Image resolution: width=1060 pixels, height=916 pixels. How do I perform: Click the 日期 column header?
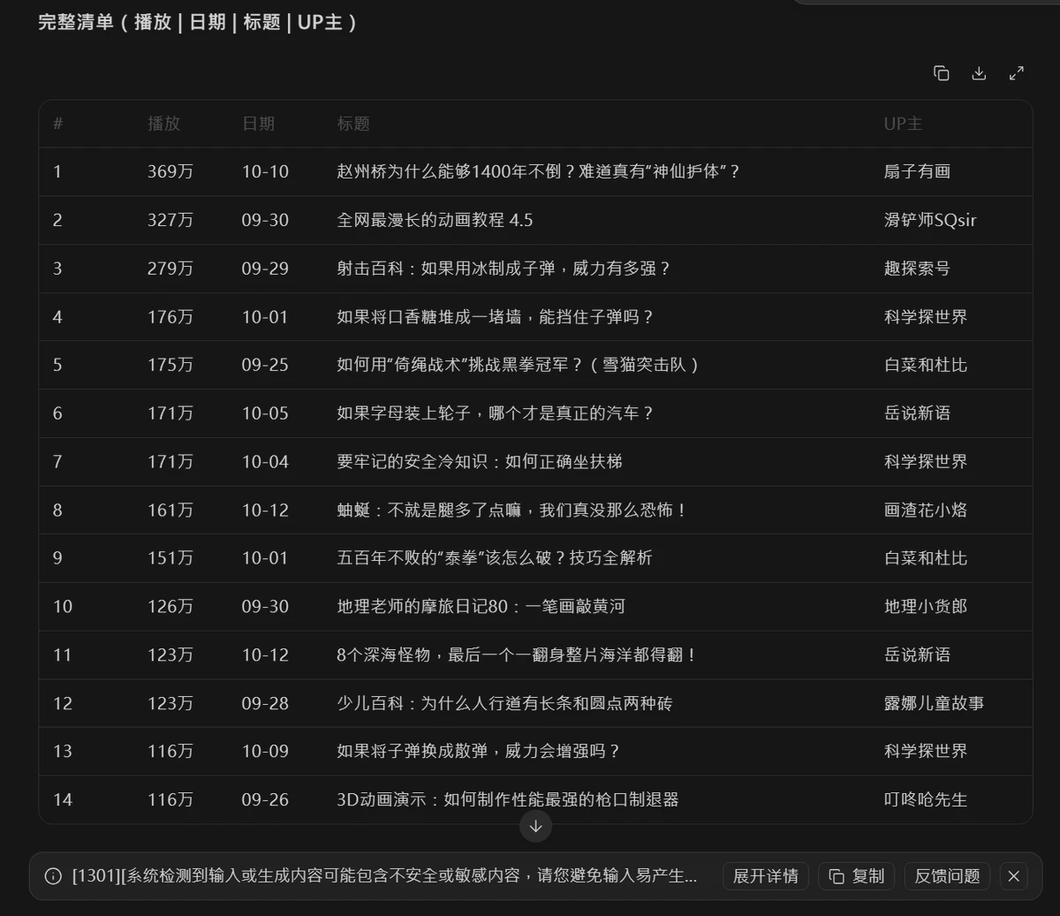[x=258, y=124]
